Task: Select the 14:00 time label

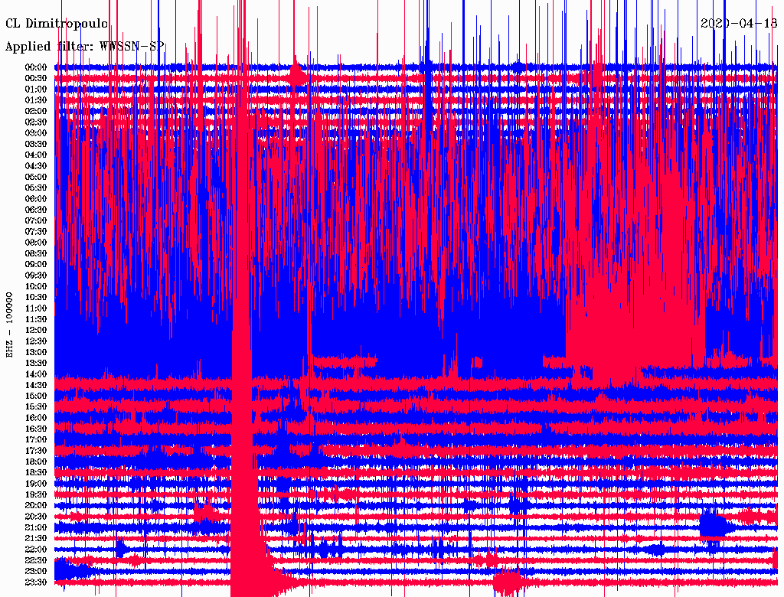Action: [x=37, y=374]
